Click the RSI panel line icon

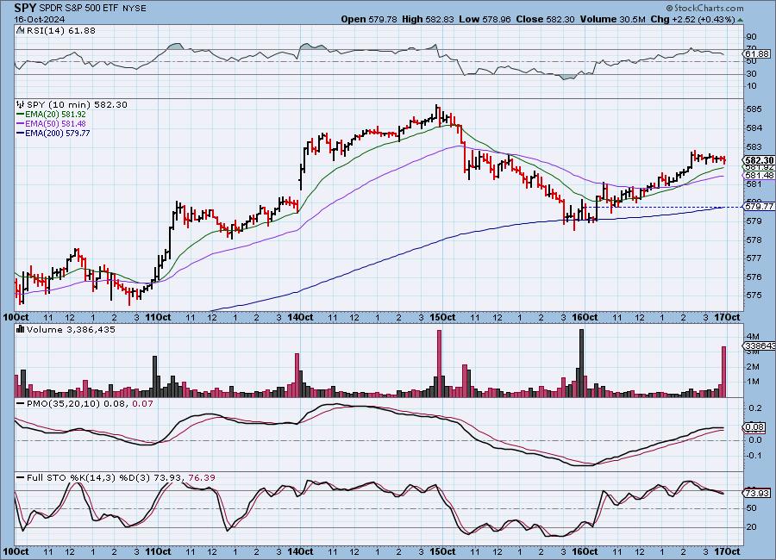tap(21, 30)
